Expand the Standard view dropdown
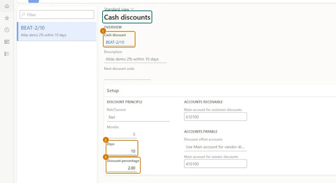336x183 pixels. tap(119, 9)
